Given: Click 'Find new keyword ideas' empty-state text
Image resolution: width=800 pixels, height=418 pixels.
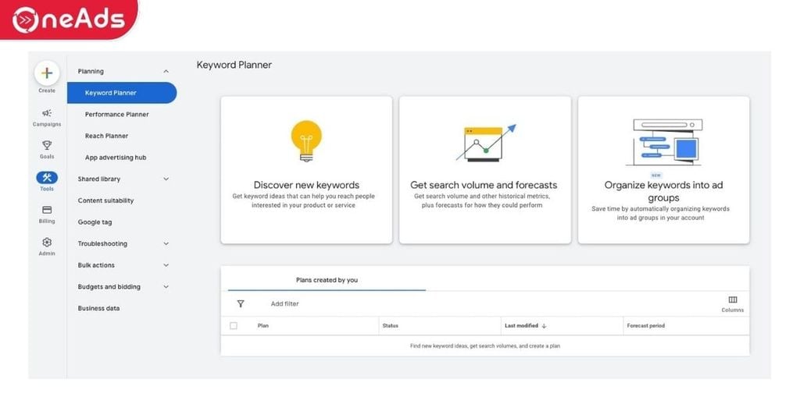Looking at the screenshot, I should [x=485, y=346].
